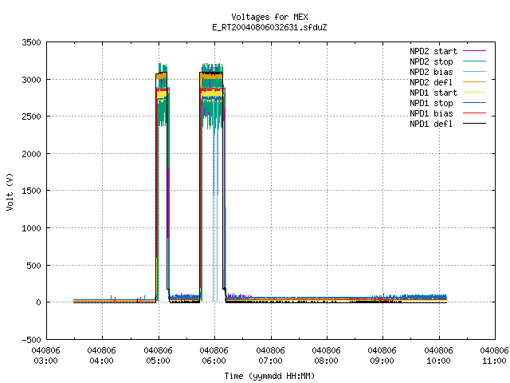Click the 'Time (yymmdd HH:MM)' x-axis title
510x383 pixels.
pyautogui.click(x=269, y=376)
